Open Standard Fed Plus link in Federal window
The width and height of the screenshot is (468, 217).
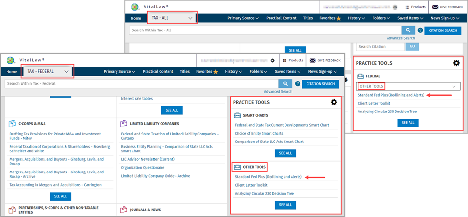[268, 177]
